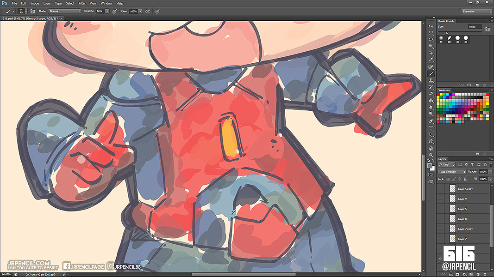Select the Brush tool in the toolbox
The image size is (494, 277).
point(431,73)
